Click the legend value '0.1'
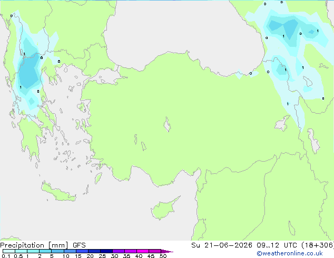This screenshot has height=258, width=334. pos(6,256)
